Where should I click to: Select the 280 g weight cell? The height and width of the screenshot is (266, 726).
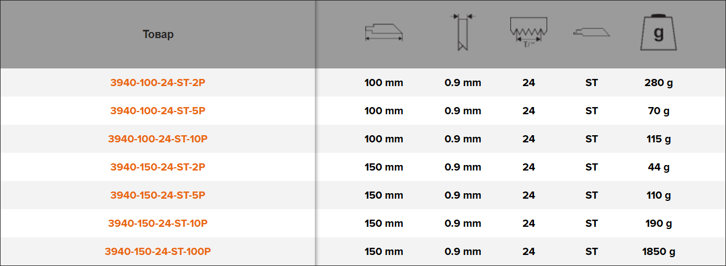point(658,83)
